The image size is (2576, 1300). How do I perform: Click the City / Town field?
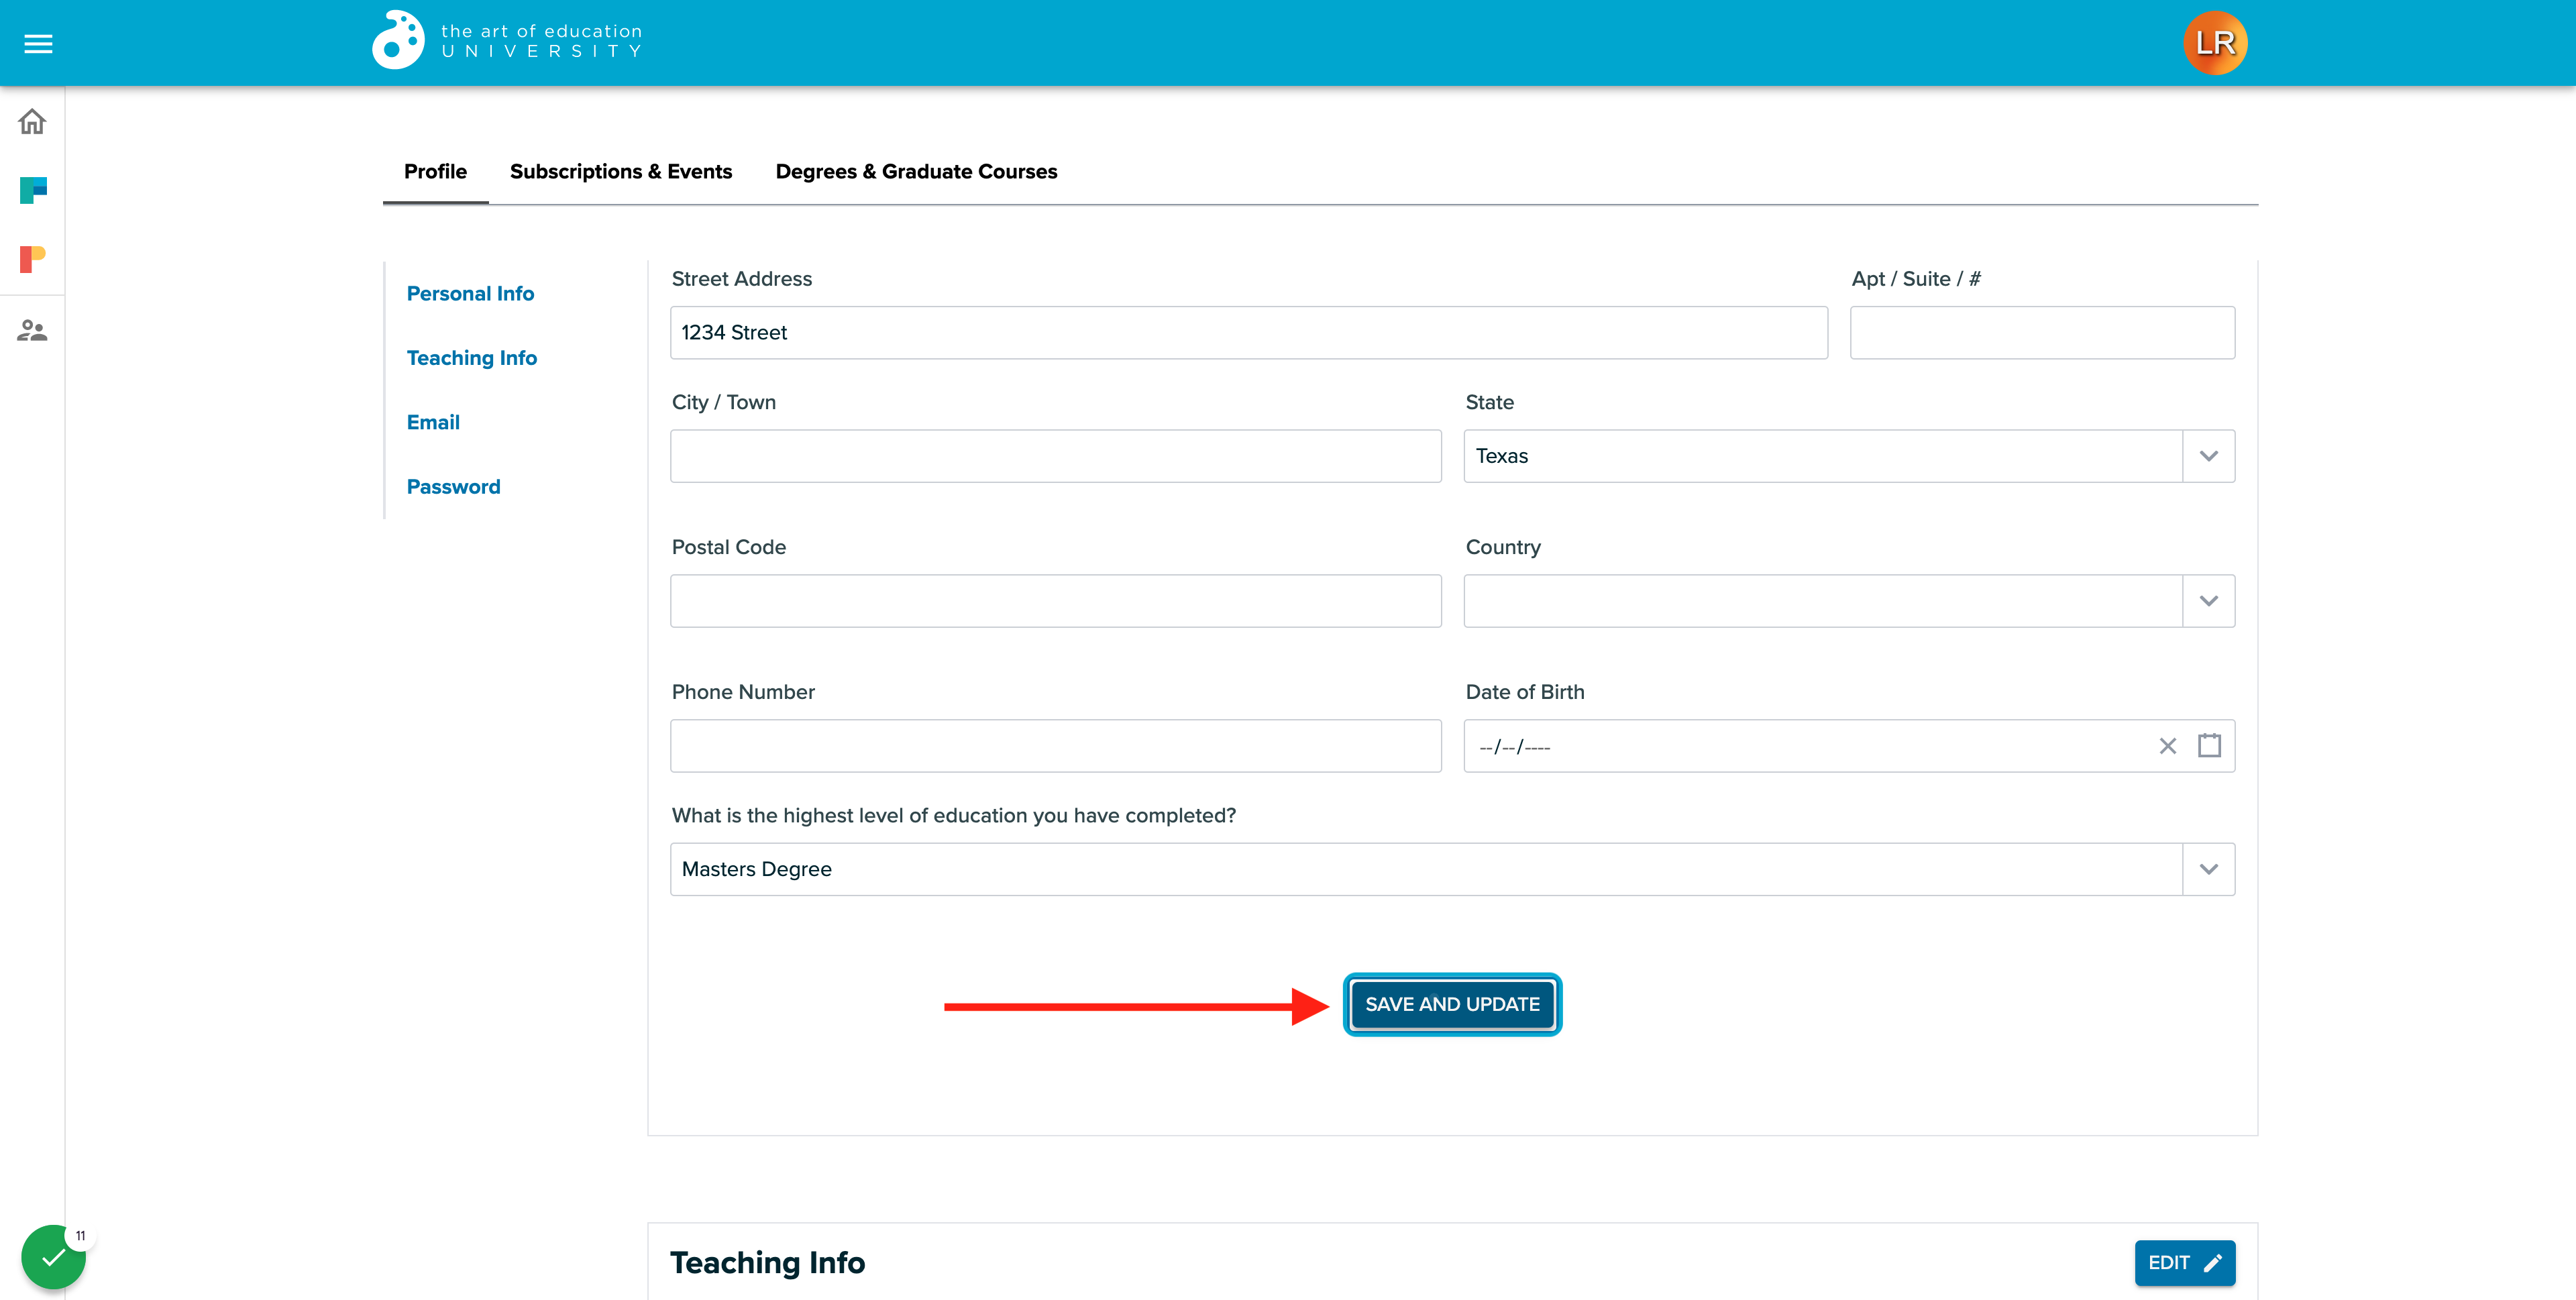pyautogui.click(x=1055, y=456)
